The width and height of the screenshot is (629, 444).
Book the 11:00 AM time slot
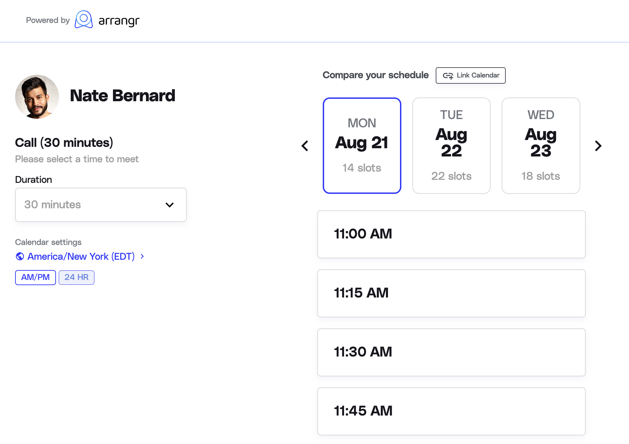451,234
